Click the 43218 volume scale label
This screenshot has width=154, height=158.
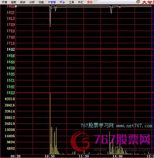coord(10,99)
